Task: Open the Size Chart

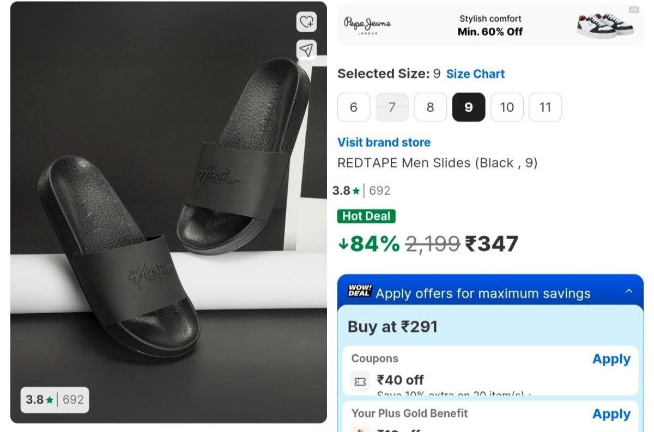Action: (476, 74)
